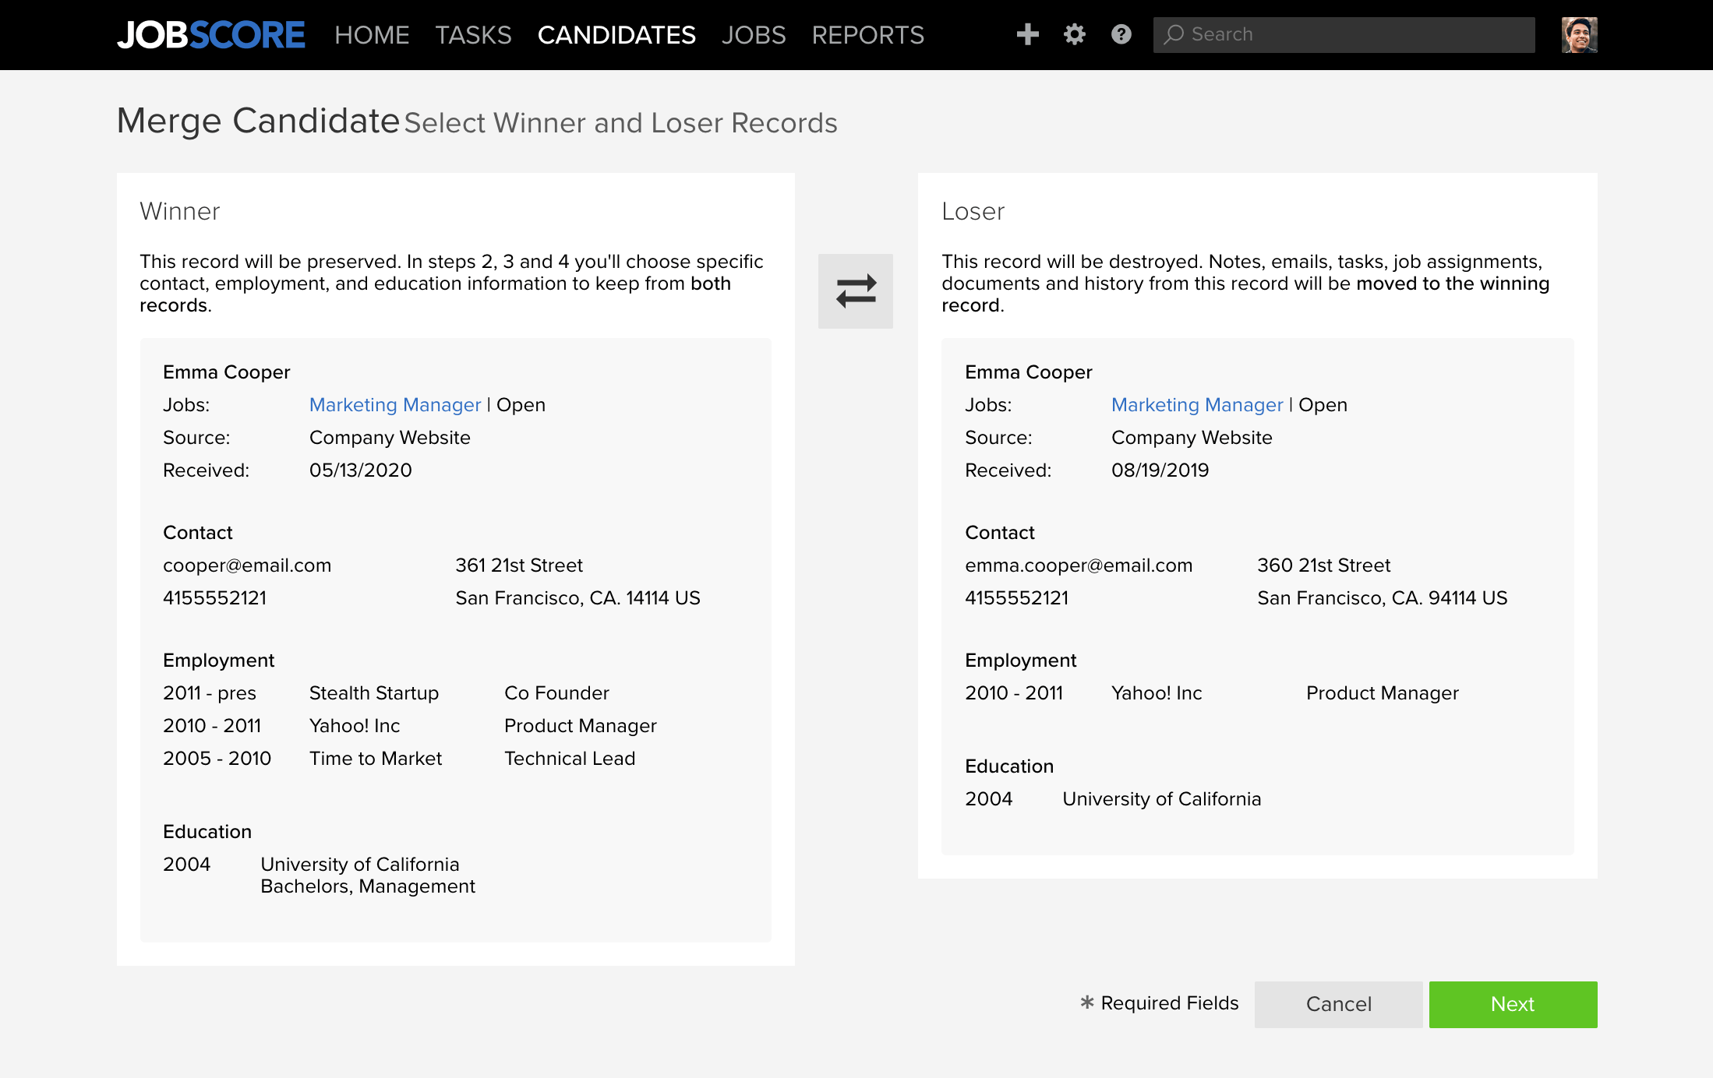1713x1078 pixels.
Task: Open the Reports menu item
Action: click(x=868, y=35)
